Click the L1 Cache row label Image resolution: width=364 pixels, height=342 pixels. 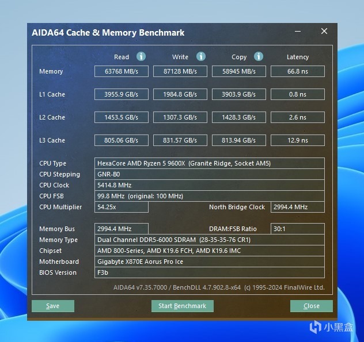[x=52, y=94]
